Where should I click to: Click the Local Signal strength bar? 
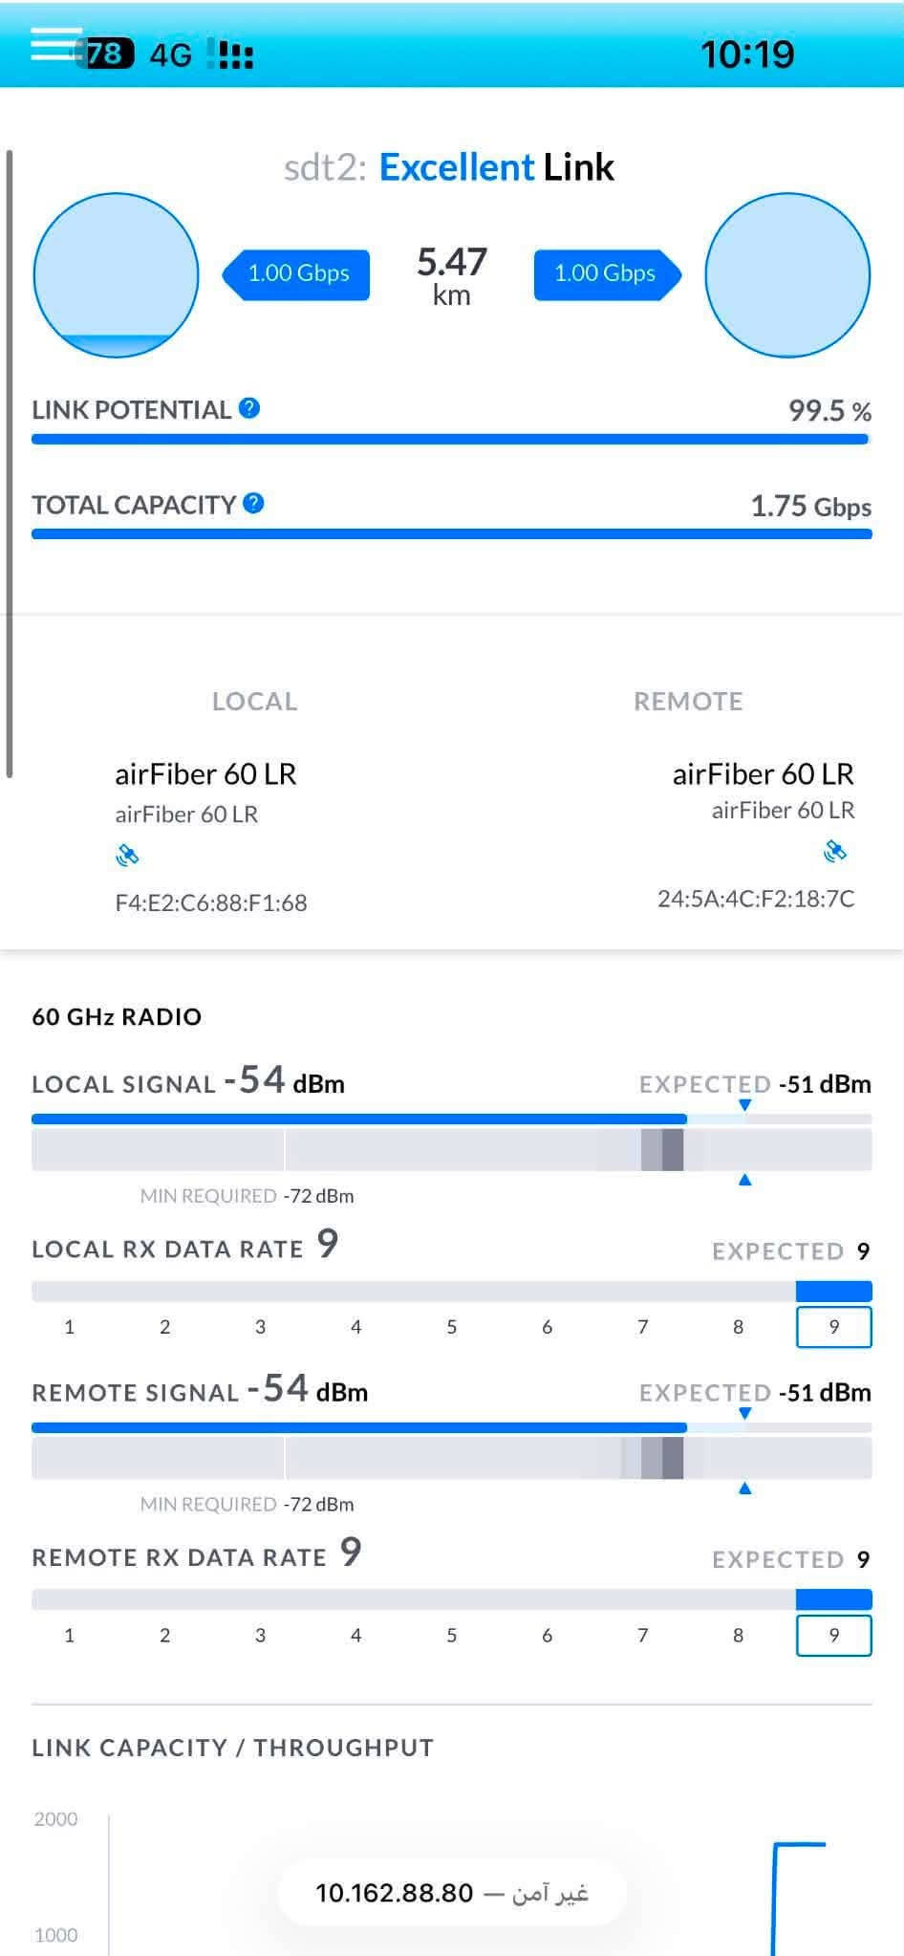[x=451, y=1119]
